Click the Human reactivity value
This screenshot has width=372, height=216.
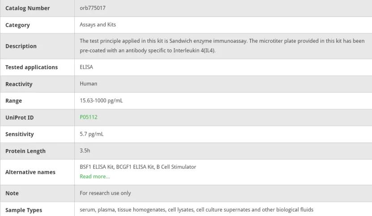[x=88, y=84]
